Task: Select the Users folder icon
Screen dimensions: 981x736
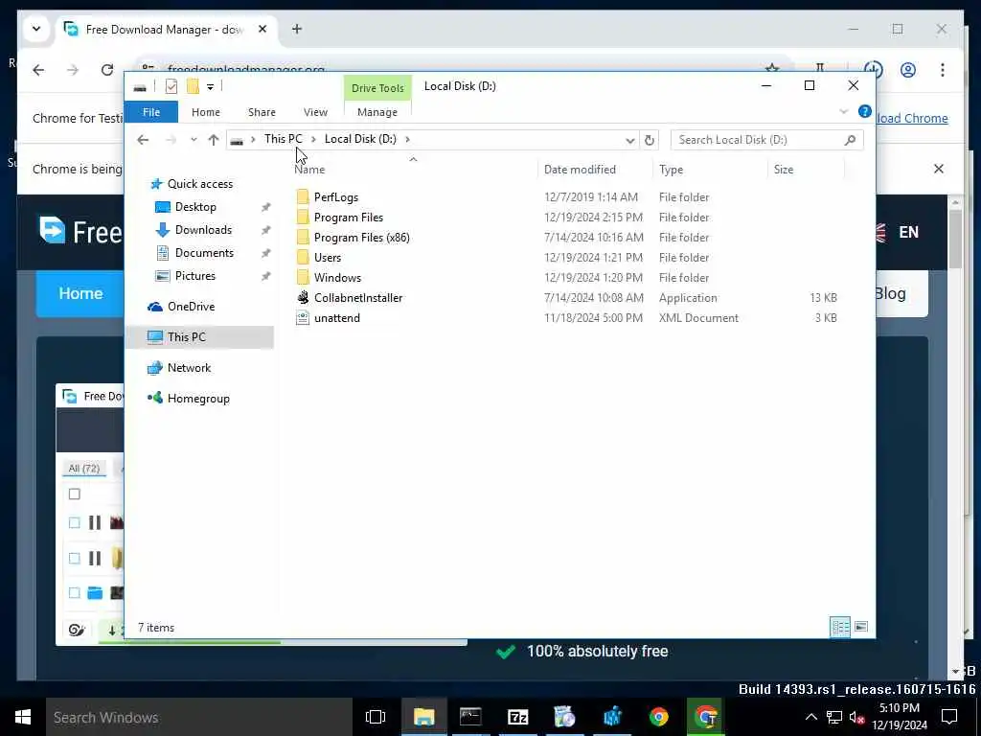Action: pyautogui.click(x=303, y=257)
